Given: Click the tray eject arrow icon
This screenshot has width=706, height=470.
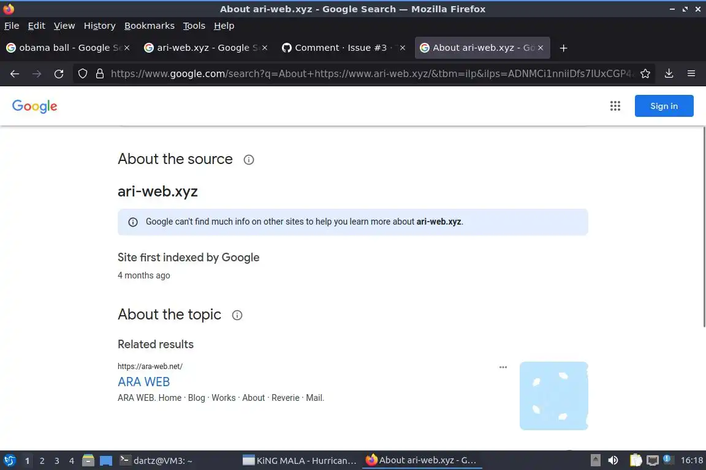Looking at the screenshot, I should (596, 460).
